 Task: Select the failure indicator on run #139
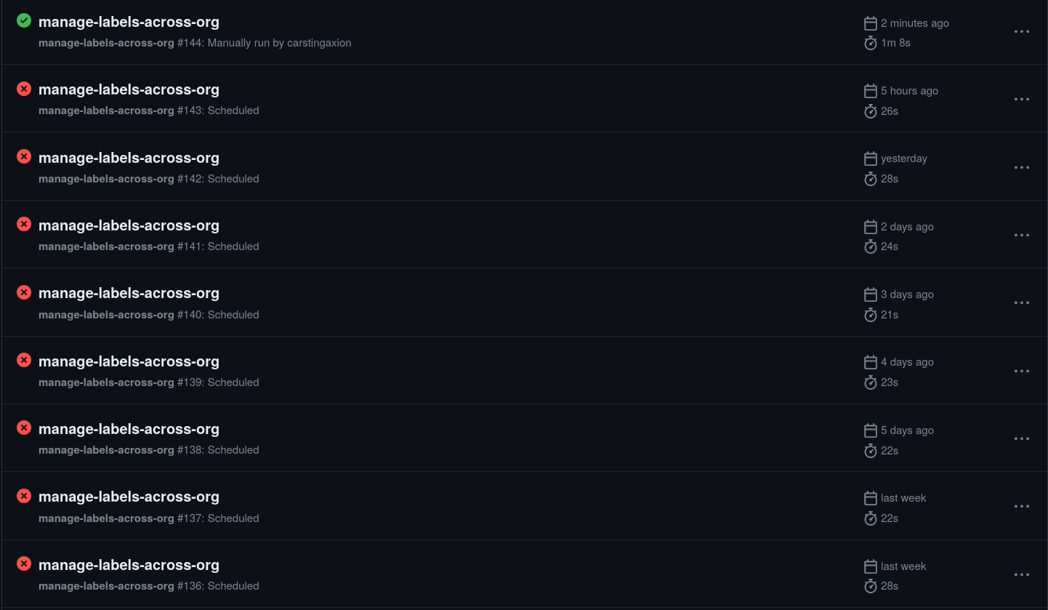pos(23,360)
